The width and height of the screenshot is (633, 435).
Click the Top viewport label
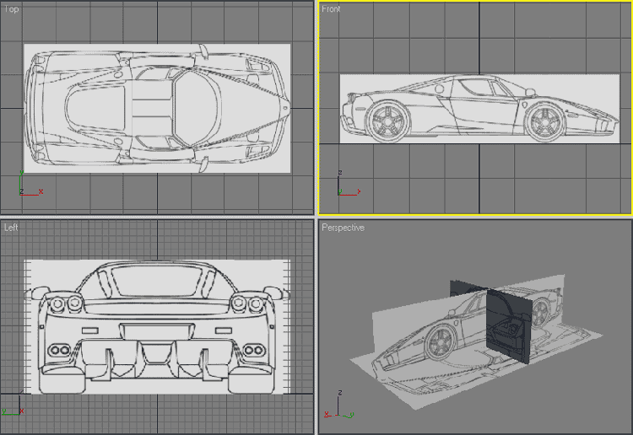point(11,9)
